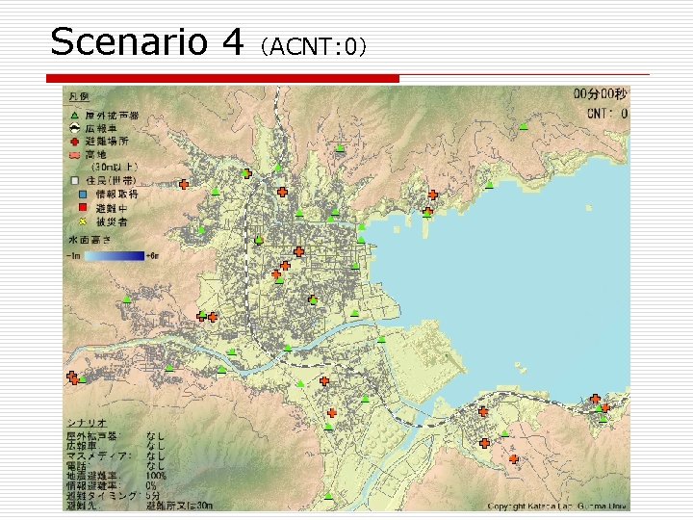Click the 避難場所 legend label
Viewport: 693px width, 520px height.
click(107, 142)
